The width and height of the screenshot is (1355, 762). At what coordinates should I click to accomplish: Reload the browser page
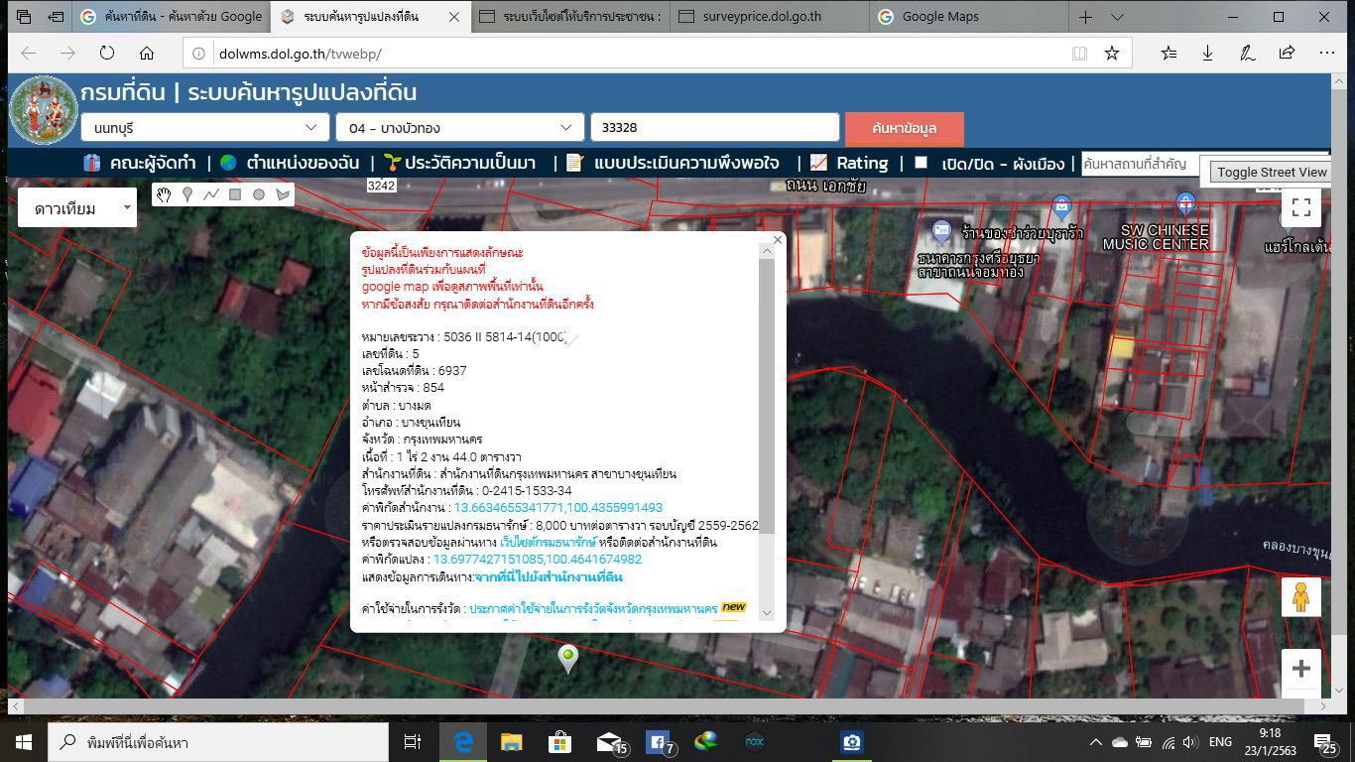[x=106, y=54]
